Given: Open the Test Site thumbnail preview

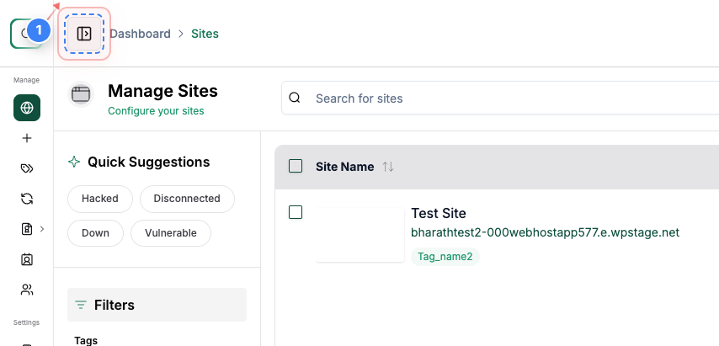Looking at the screenshot, I should click(x=360, y=235).
